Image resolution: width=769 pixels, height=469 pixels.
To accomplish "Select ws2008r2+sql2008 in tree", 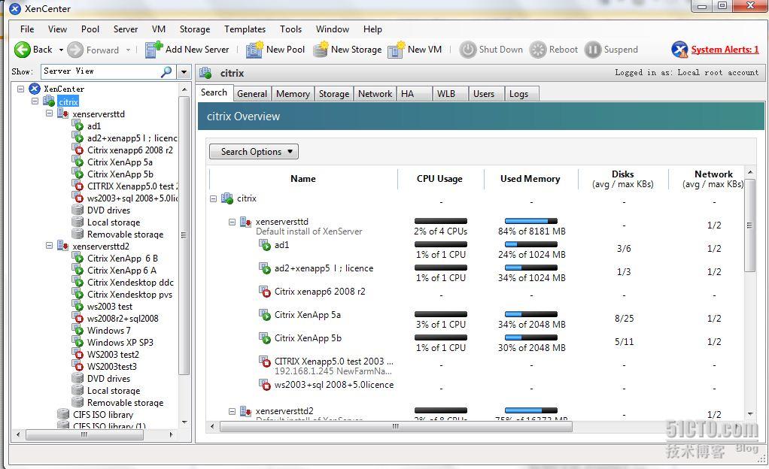I will point(123,318).
